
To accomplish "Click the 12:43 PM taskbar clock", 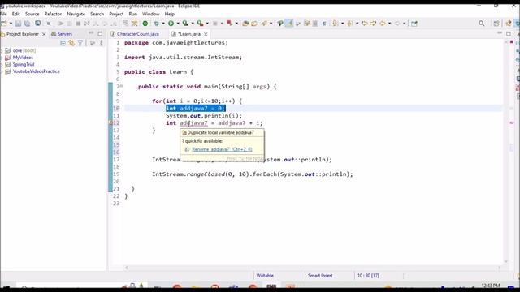I will coord(491,286).
